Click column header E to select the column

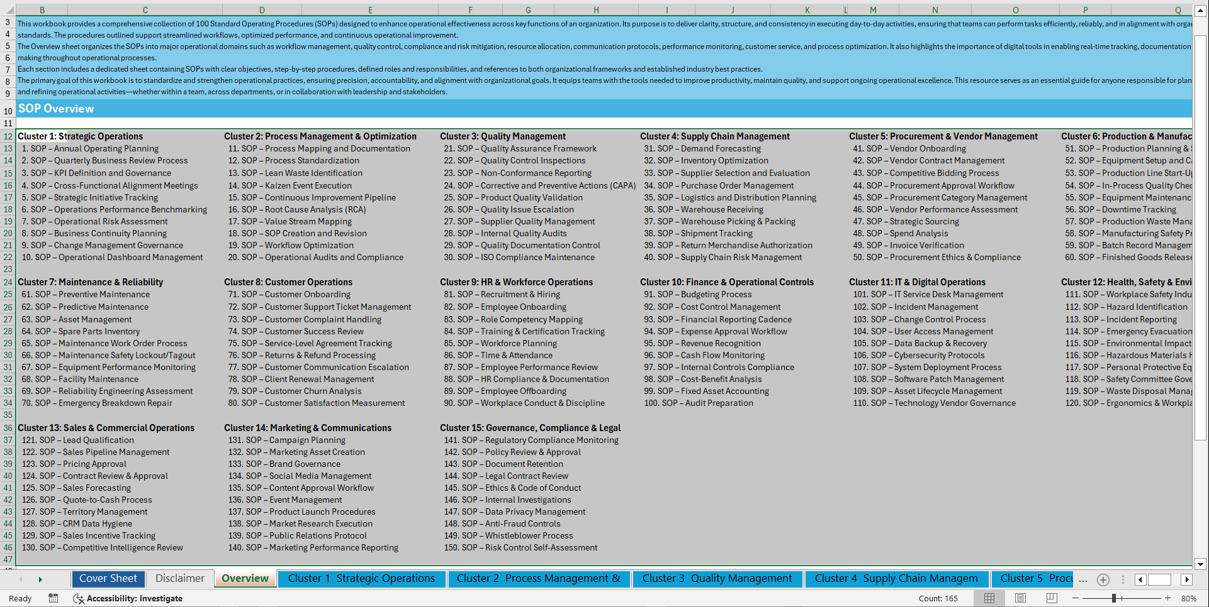[x=370, y=9]
